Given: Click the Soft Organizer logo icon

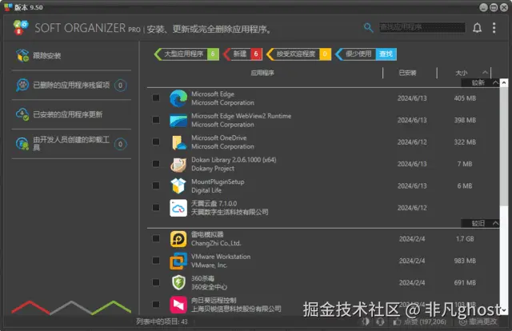Looking at the screenshot, I should [21, 28].
